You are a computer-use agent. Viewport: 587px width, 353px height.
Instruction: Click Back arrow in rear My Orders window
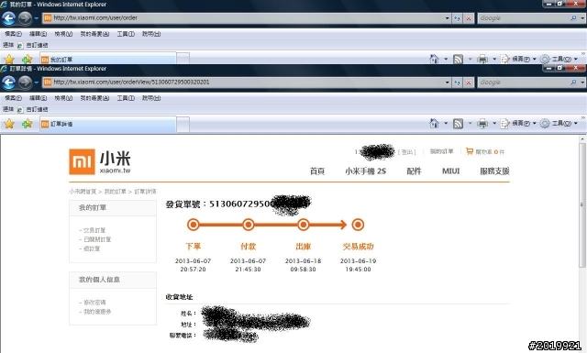tap(8, 18)
